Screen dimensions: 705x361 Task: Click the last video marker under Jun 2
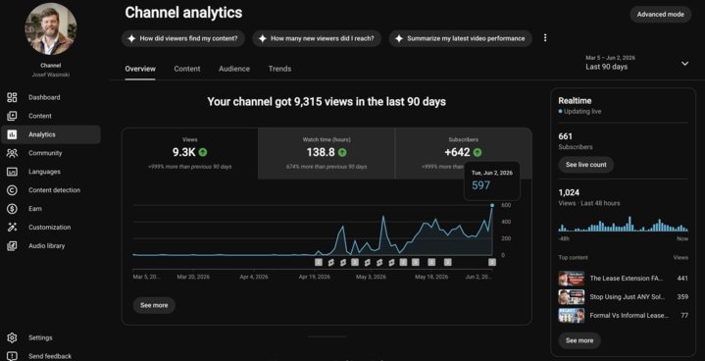pos(492,262)
